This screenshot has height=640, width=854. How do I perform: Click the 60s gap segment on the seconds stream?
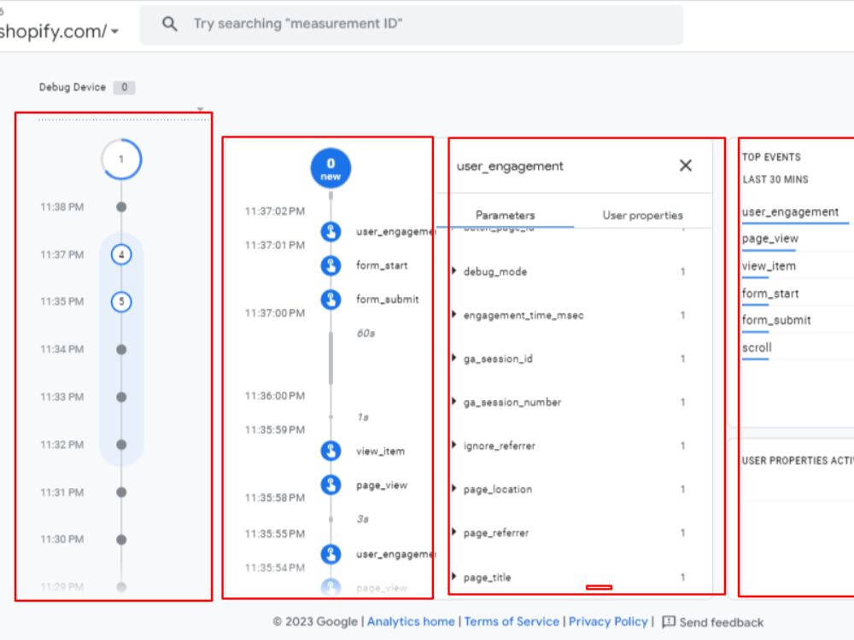[330, 358]
